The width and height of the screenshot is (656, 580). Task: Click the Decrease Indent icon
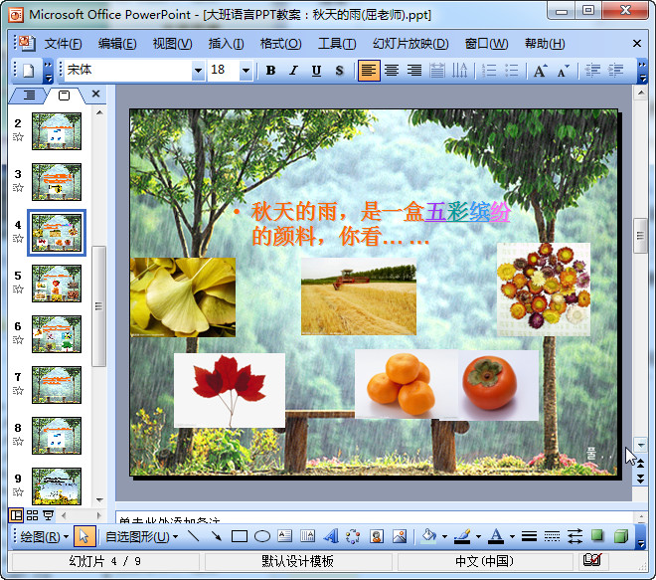tap(592, 70)
